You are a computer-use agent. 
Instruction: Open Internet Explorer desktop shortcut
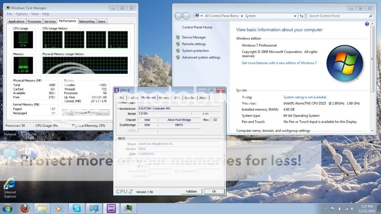click(10, 187)
